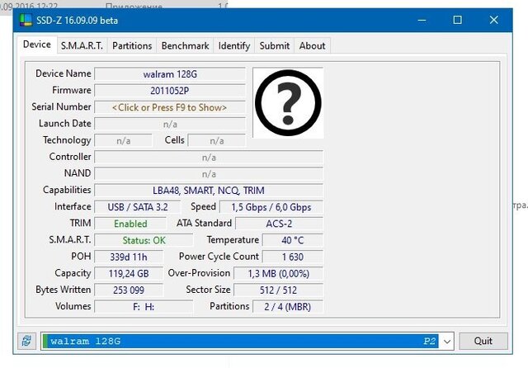Click the Volumes value F: H:
Screen dimensions: 528x368
(144, 307)
